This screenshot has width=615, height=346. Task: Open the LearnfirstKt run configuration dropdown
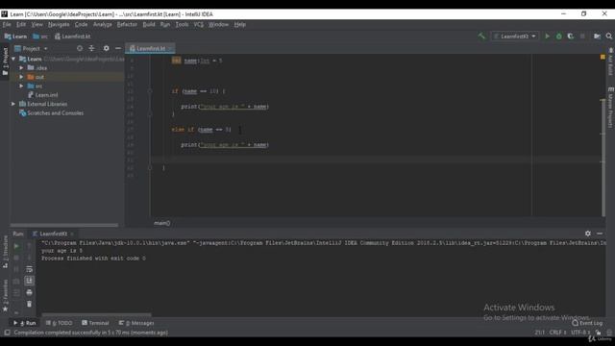[x=515, y=37]
